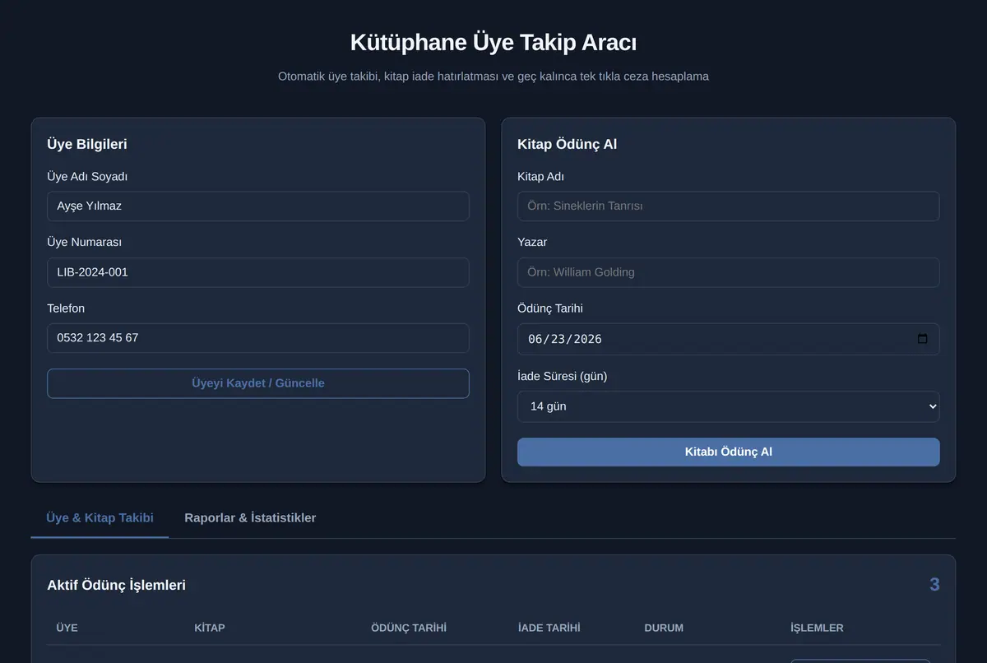Click the Kitabı Ödünç Al button
Viewport: 987px width, 663px height.
[728, 452]
